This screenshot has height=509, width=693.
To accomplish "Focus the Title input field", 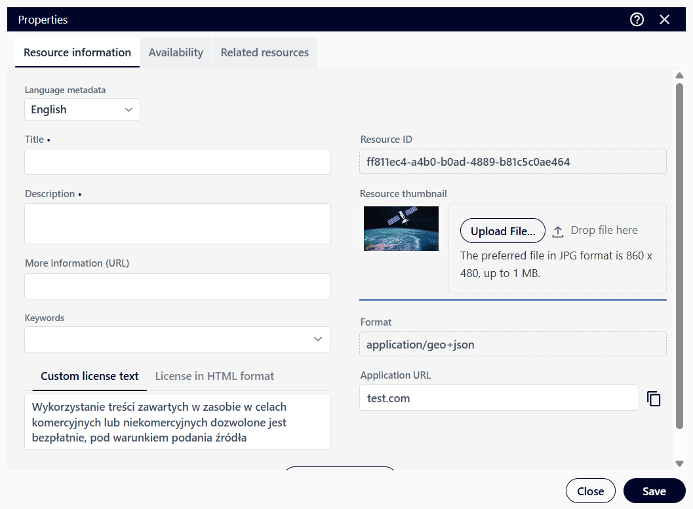I will click(x=178, y=162).
